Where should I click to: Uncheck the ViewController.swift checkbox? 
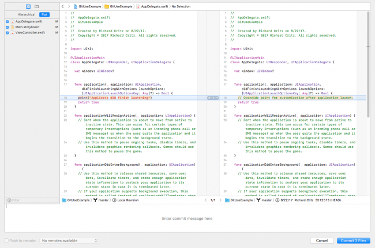(x=7, y=33)
